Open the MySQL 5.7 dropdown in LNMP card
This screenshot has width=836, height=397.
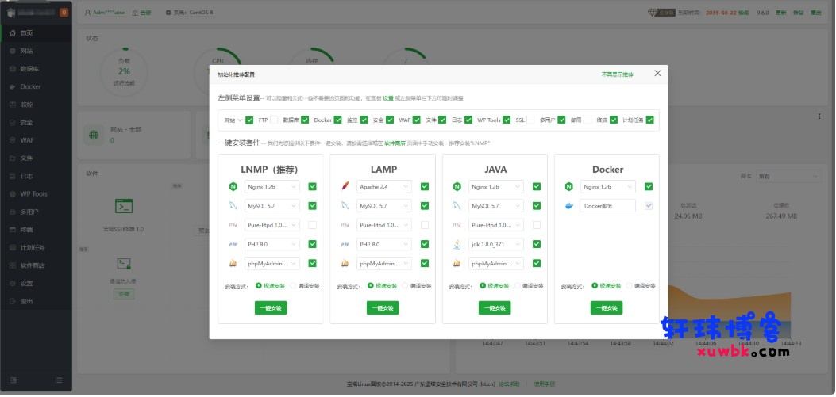tap(272, 206)
